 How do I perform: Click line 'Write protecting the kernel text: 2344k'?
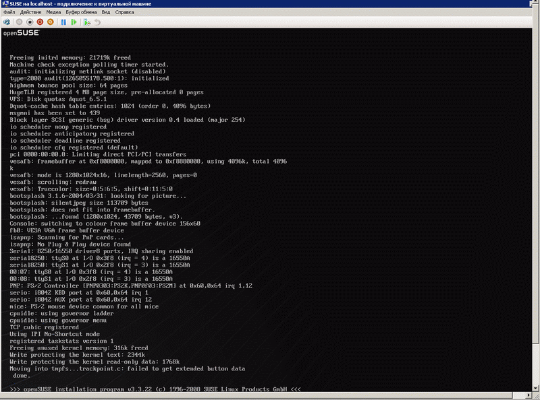pos(77,355)
